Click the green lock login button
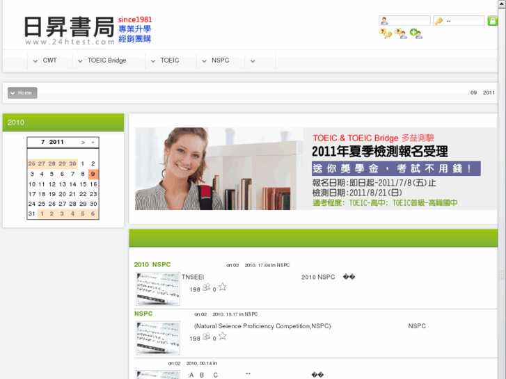This screenshot has width=506, height=379. pos(492,21)
